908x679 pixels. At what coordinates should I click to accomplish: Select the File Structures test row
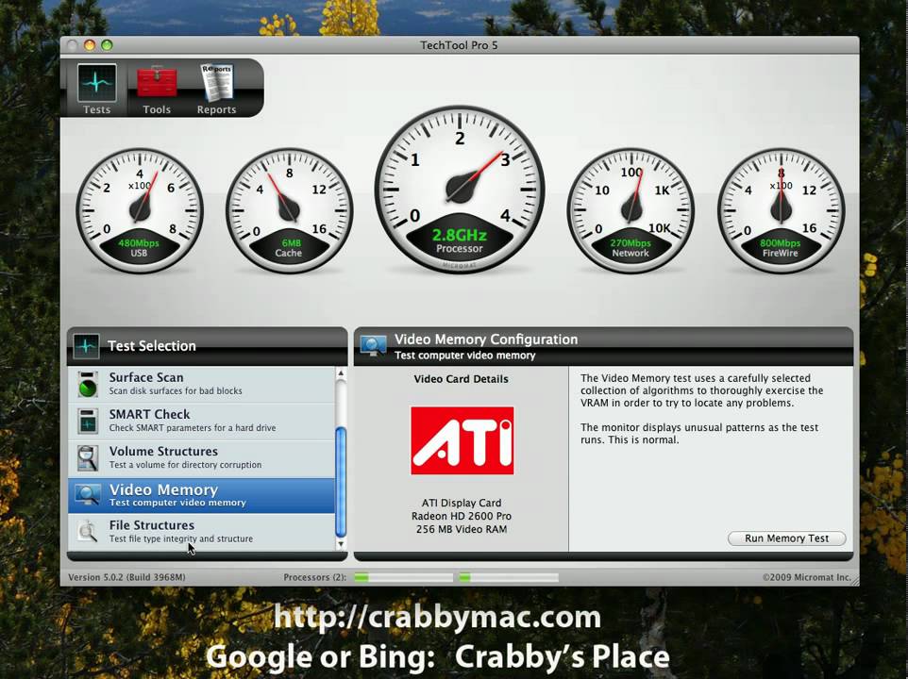click(202, 532)
